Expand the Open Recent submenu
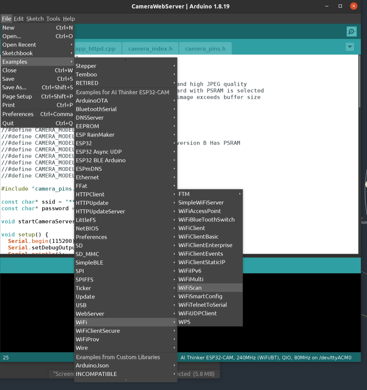Screen dimensions: 367x390 click(37, 45)
